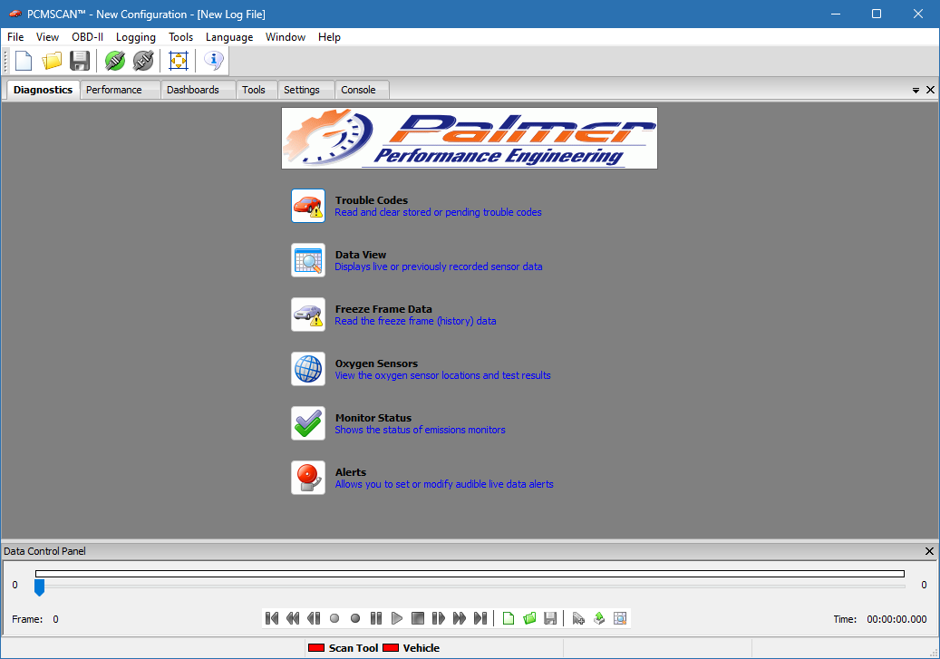The width and height of the screenshot is (940, 659).
Task: Open the tab overflow dropdown arrow
Action: coord(916,90)
